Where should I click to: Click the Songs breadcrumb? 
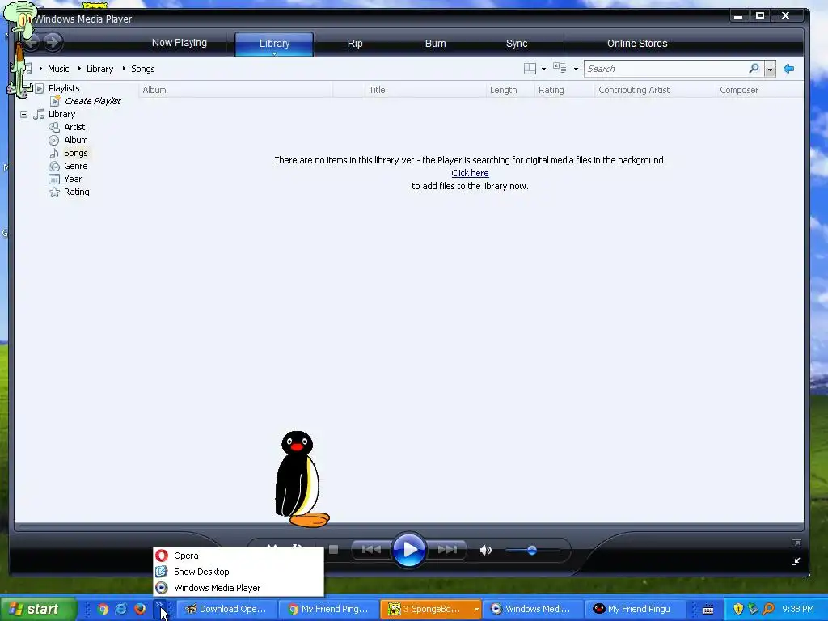tap(142, 69)
